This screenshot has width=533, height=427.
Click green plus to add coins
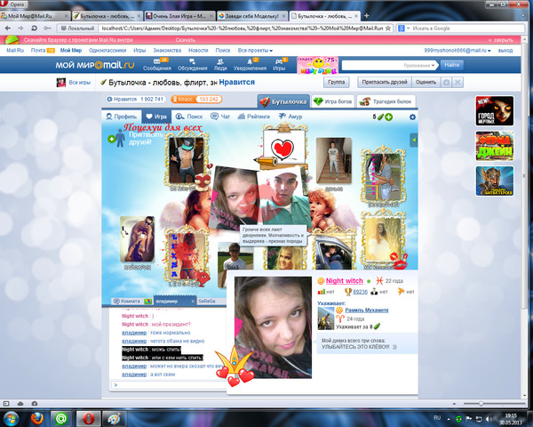tap(388, 117)
